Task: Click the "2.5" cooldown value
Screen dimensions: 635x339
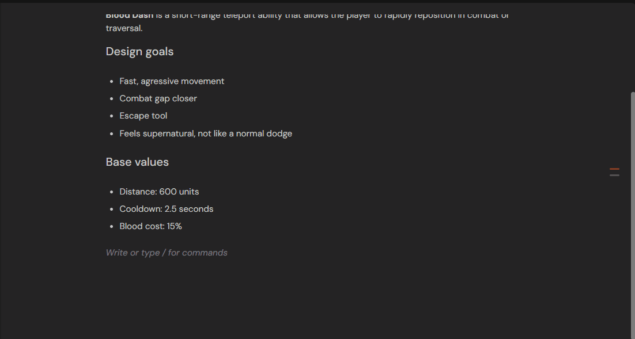Action: coord(171,209)
